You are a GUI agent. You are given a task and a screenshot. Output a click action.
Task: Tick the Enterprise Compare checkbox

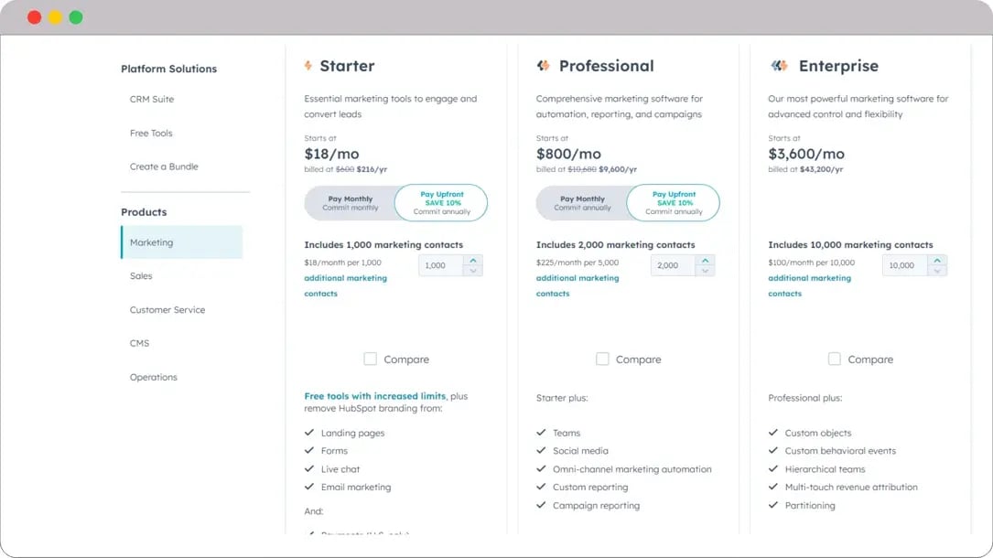835,359
